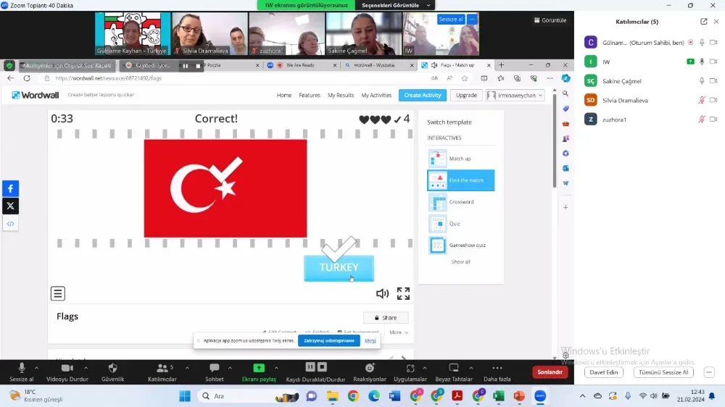Pause recording in Zoom bottom toolbar
The width and height of the screenshot is (725, 407).
310,367
